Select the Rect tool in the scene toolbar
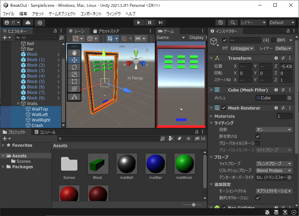This screenshot has width=299, height=216. point(74,82)
